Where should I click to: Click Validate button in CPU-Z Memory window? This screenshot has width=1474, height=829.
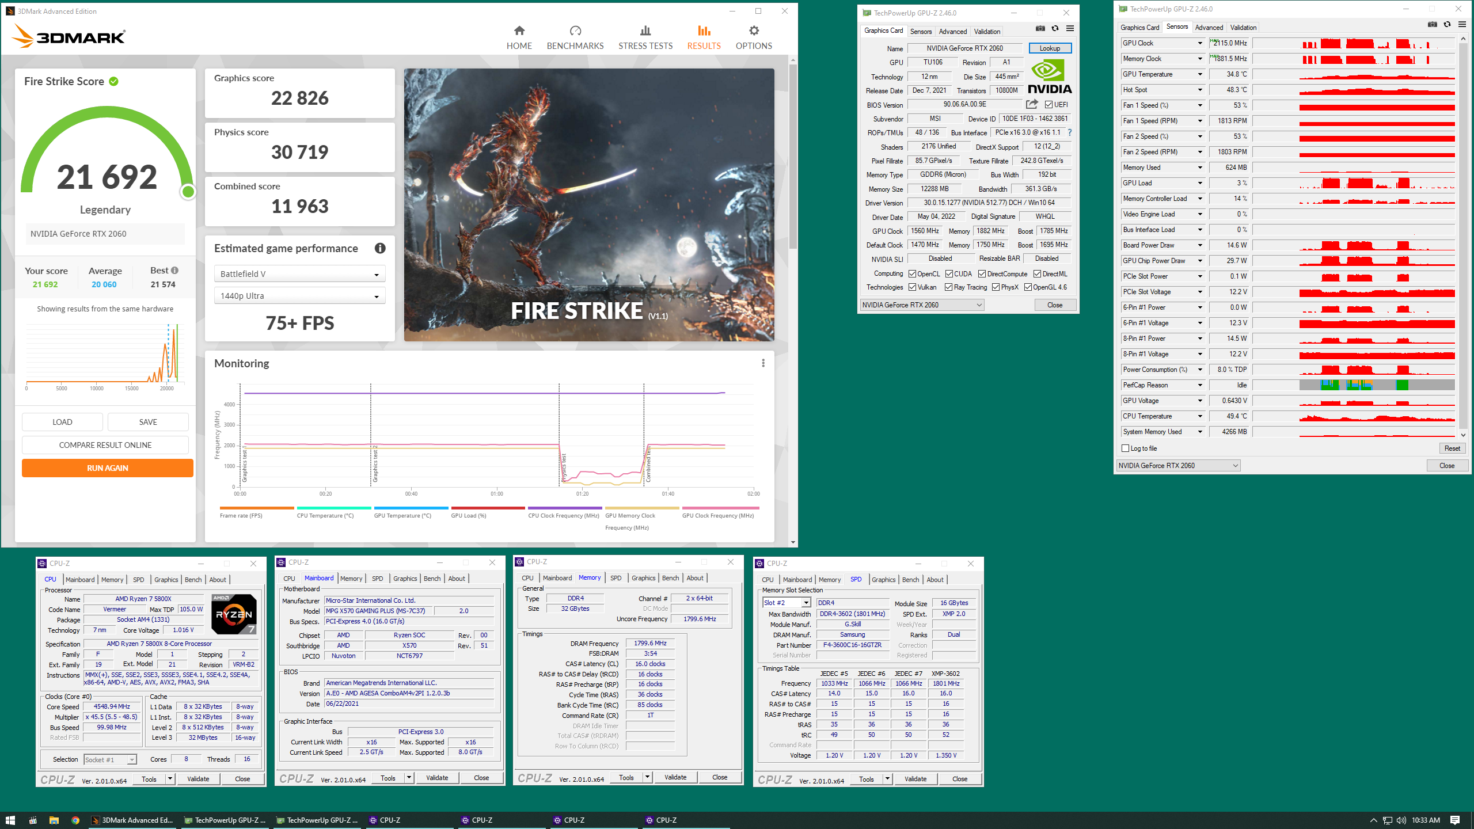[x=675, y=777]
